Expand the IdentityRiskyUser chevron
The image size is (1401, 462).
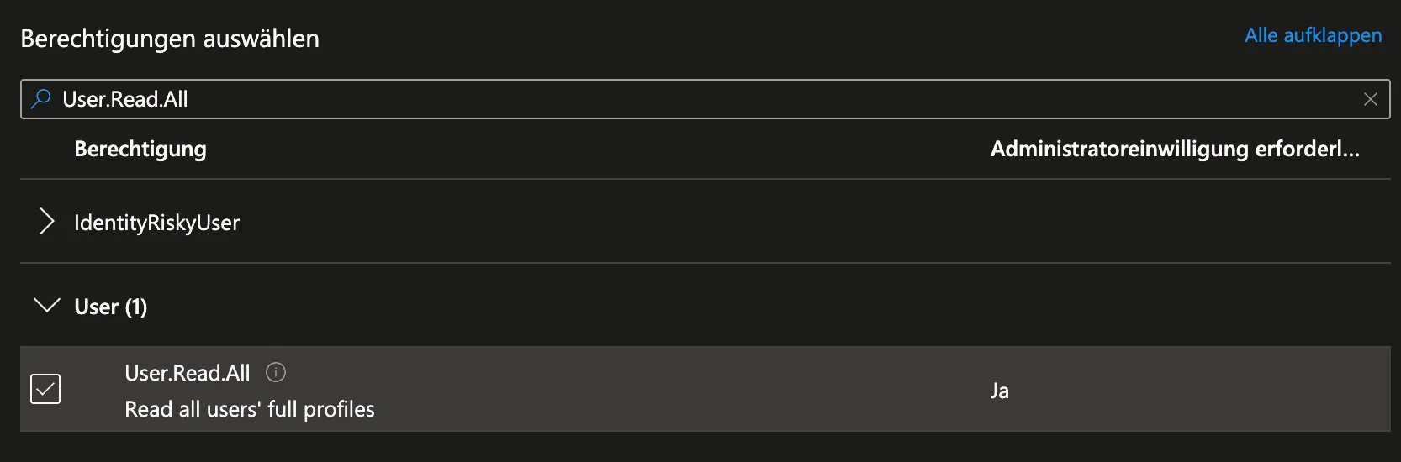pyautogui.click(x=47, y=222)
